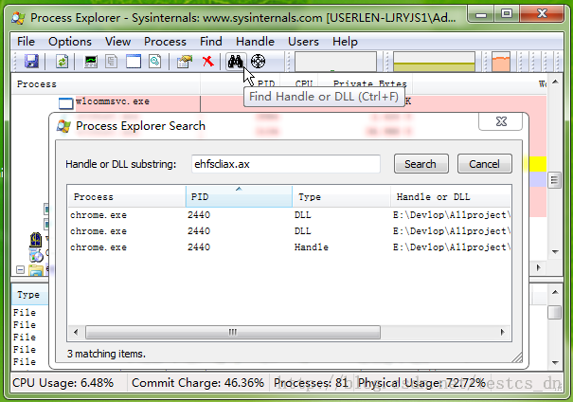Select the chrome.exe Handle result row
The width and height of the screenshot is (573, 402).
click(289, 247)
